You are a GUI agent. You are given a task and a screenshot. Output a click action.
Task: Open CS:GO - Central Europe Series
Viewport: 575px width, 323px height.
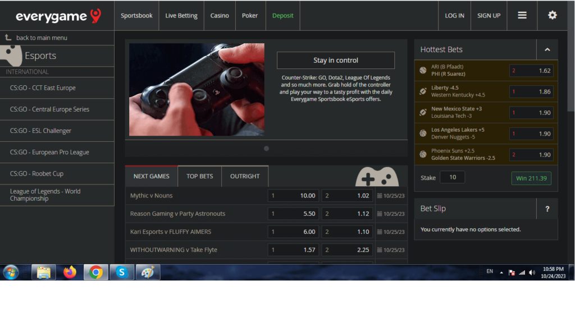[x=57, y=109]
